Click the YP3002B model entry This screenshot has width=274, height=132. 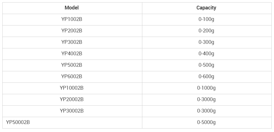pyautogui.click(x=72, y=42)
